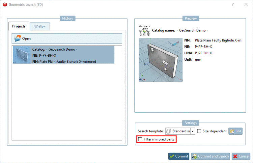Click the green check icon on Commit

coord(172,156)
